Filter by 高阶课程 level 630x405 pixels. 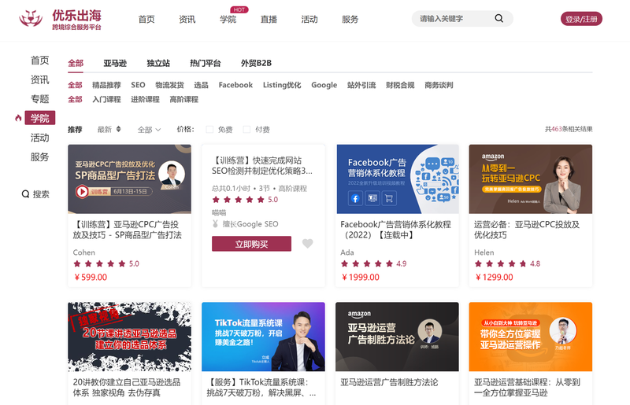click(x=184, y=99)
